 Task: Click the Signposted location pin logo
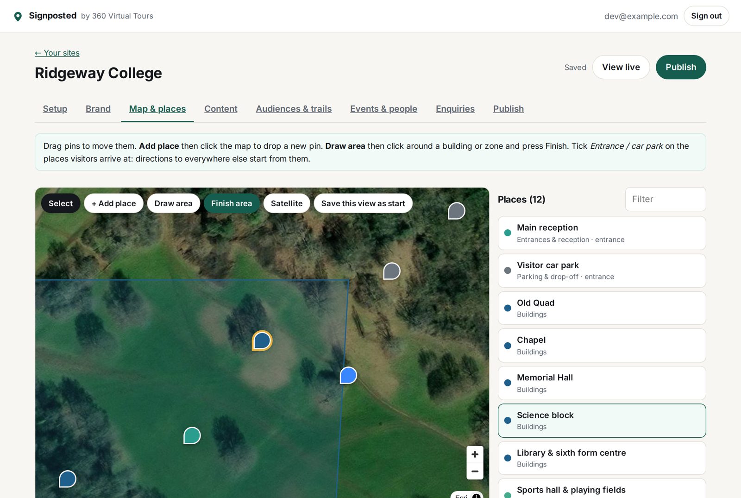point(18,17)
